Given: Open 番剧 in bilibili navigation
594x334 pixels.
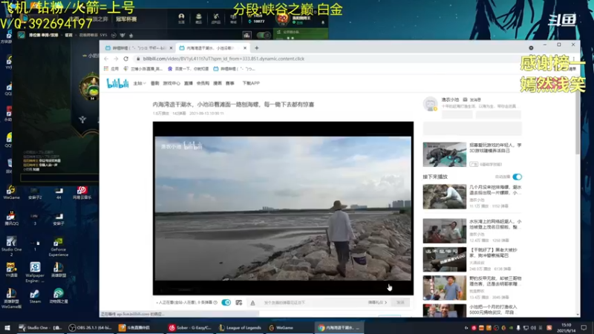Looking at the screenshot, I should coord(155,83).
